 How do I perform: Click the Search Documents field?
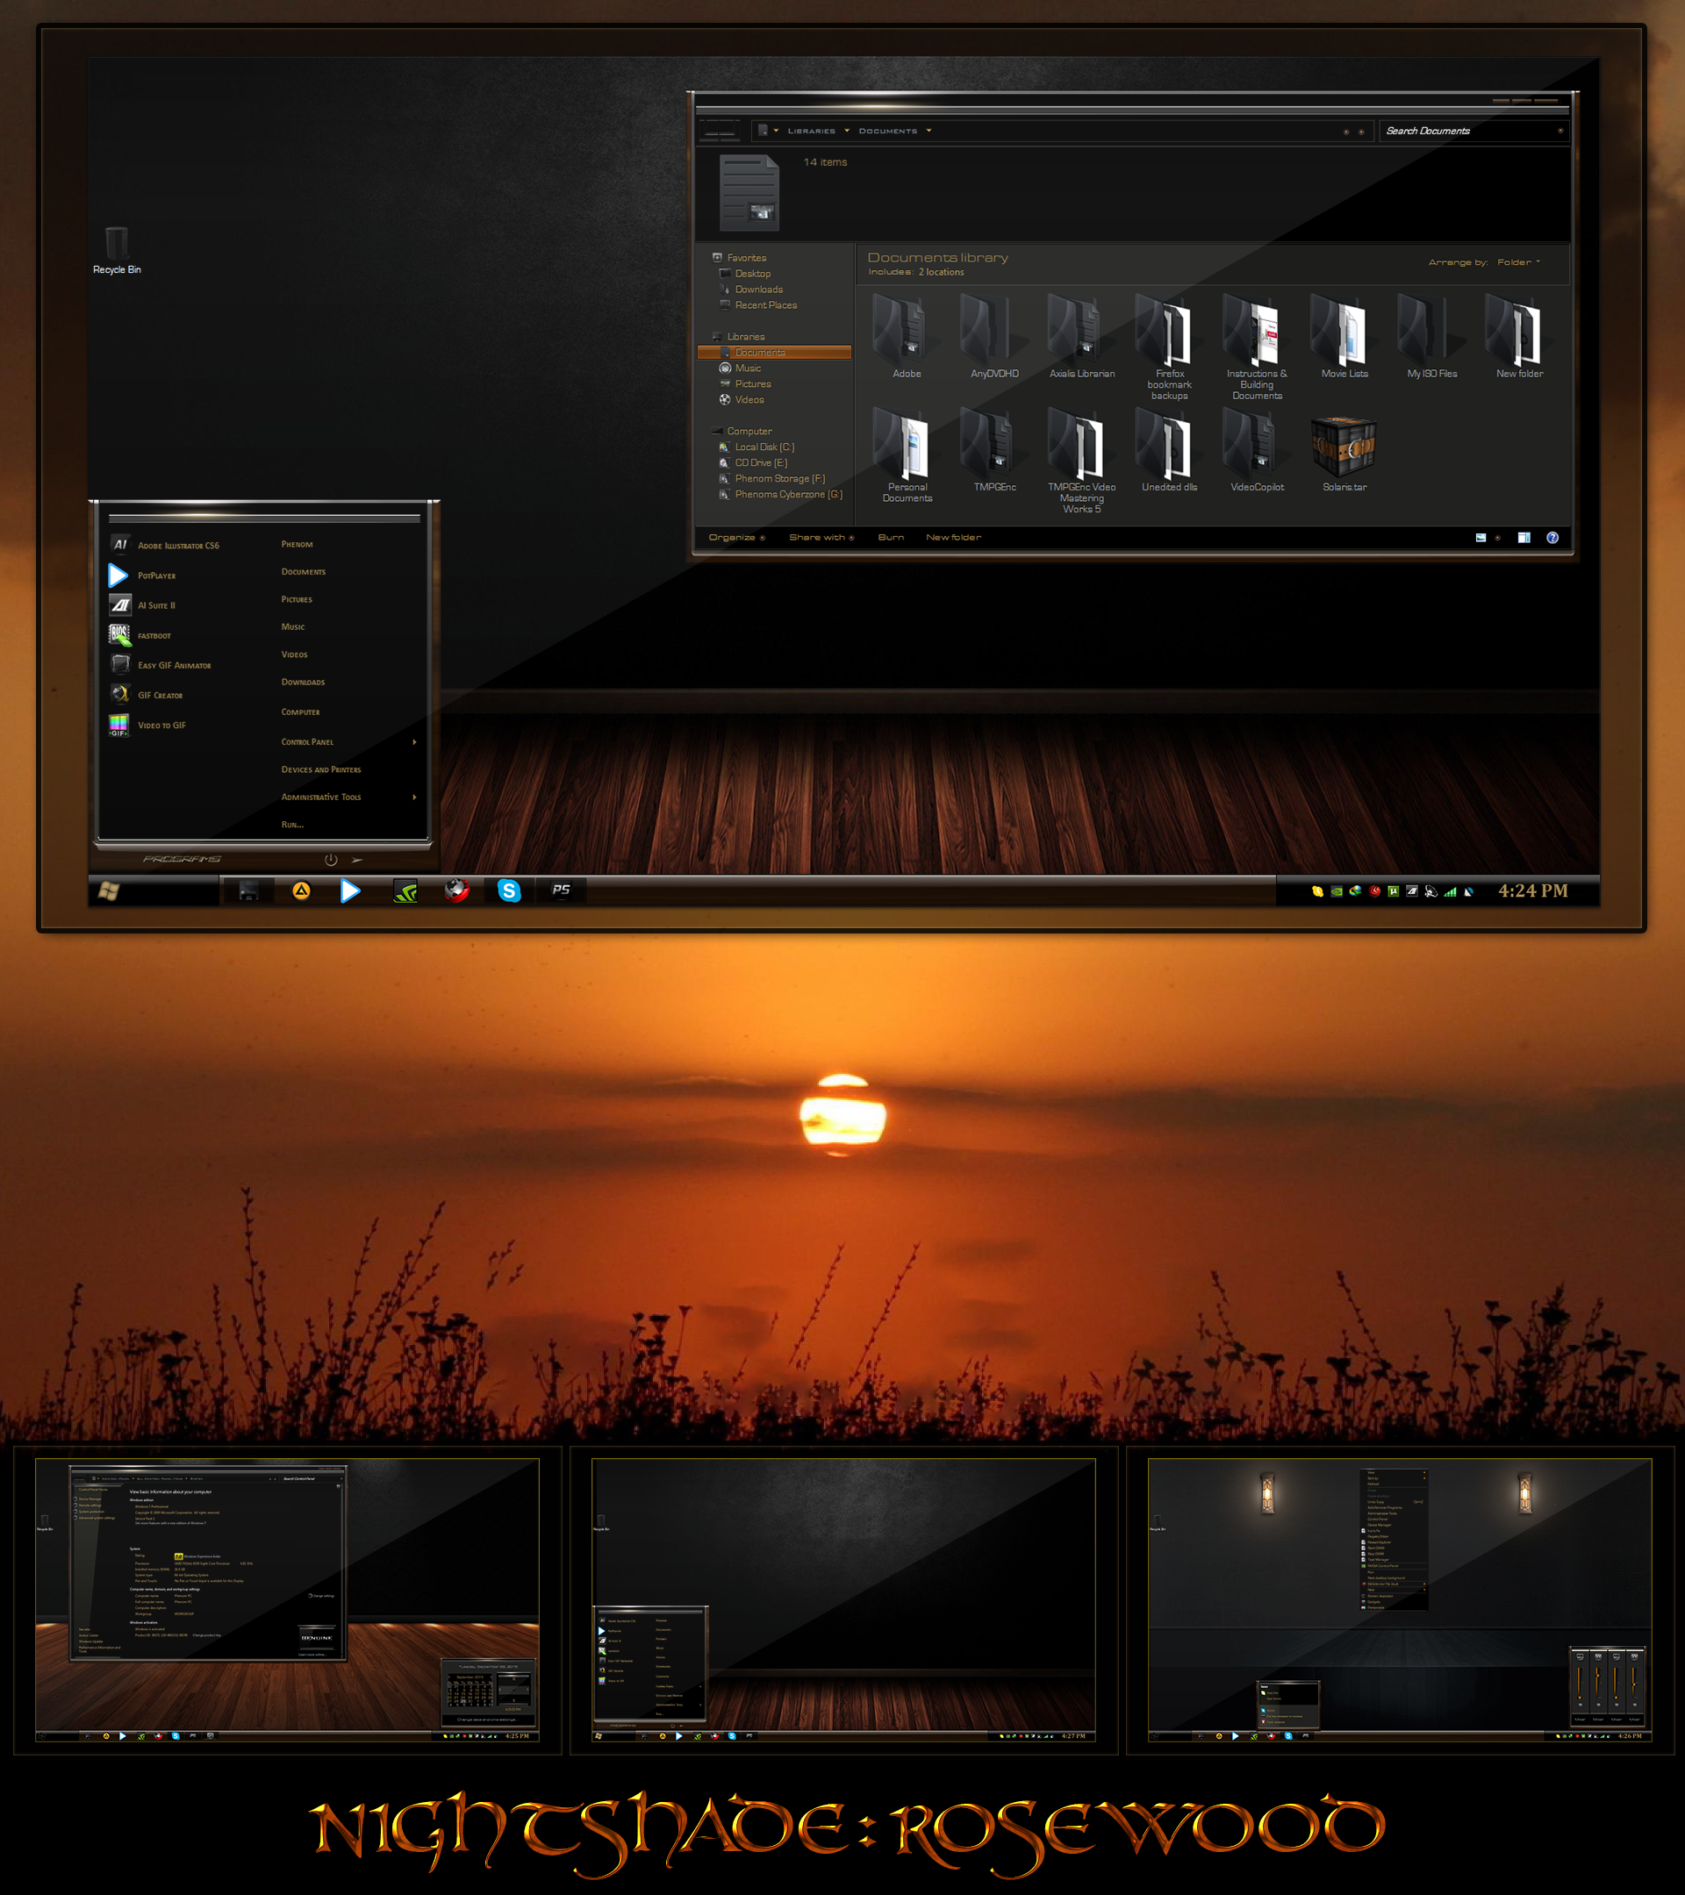click(1473, 131)
